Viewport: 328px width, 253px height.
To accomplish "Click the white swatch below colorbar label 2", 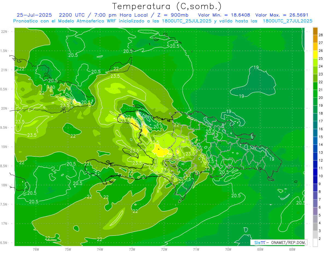I will coord(315,243).
